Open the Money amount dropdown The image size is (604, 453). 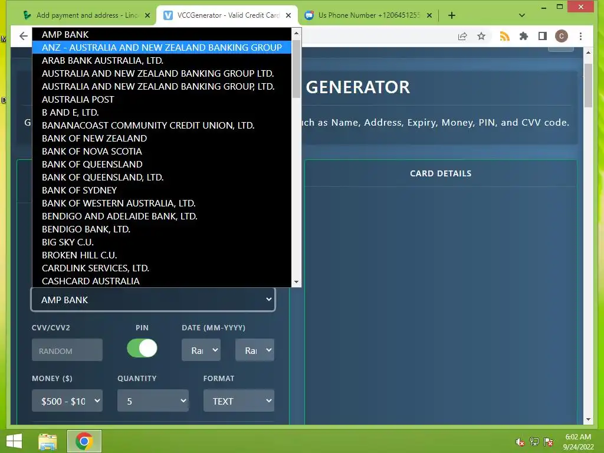(x=67, y=401)
